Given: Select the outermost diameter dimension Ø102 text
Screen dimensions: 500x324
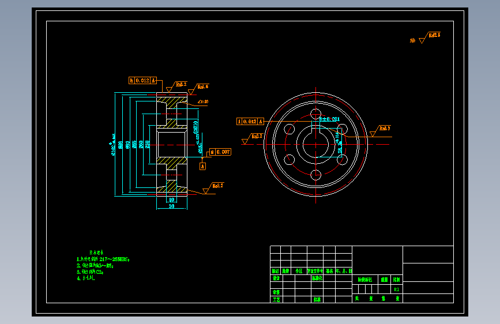Looking at the screenshot, I should tap(113, 145).
